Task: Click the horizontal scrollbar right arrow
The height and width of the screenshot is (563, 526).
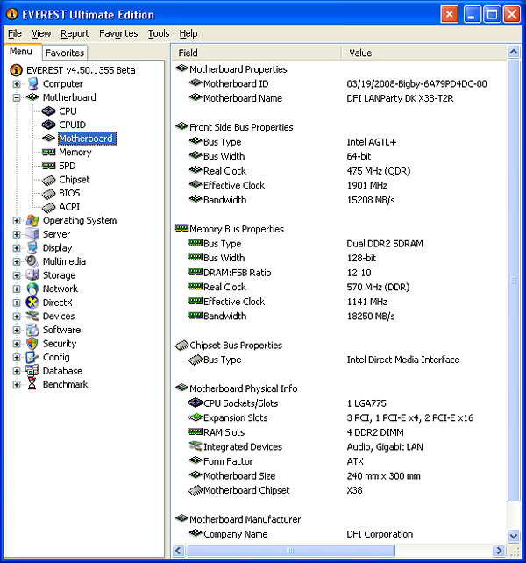Action: [498, 550]
